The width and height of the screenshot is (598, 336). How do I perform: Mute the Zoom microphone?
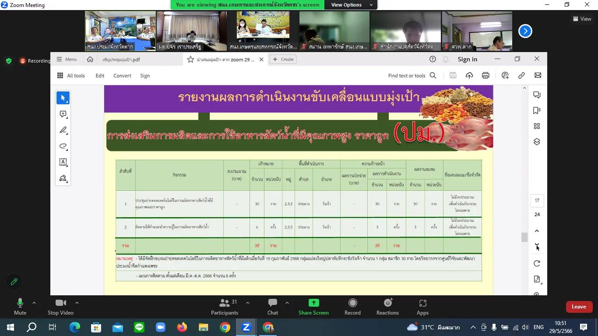click(x=20, y=307)
